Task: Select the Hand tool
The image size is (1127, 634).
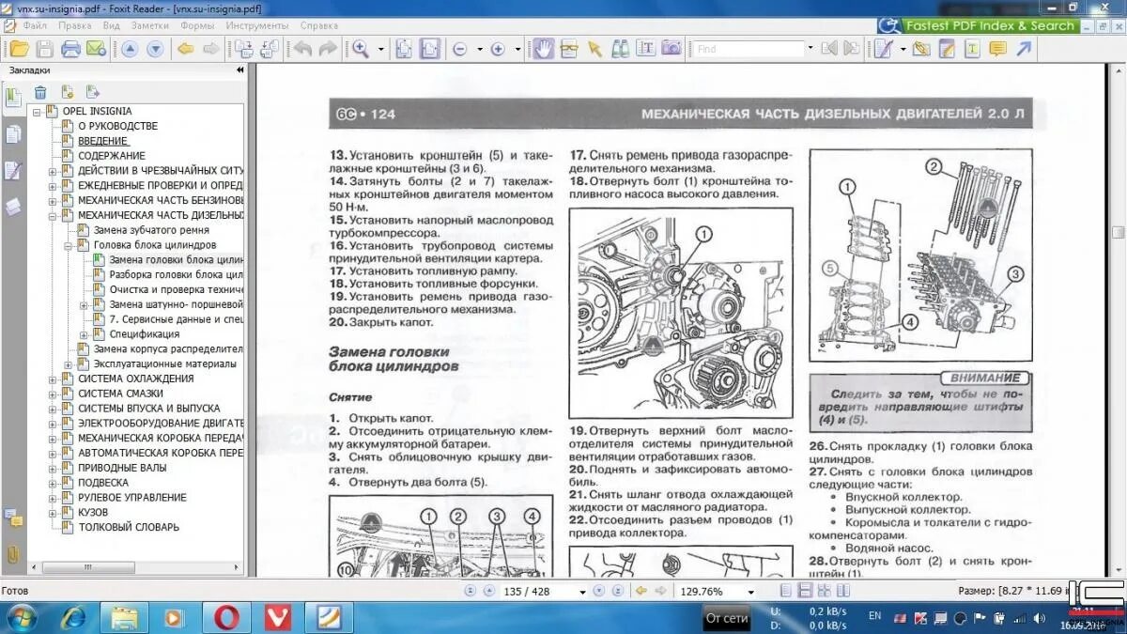Action: (x=543, y=49)
